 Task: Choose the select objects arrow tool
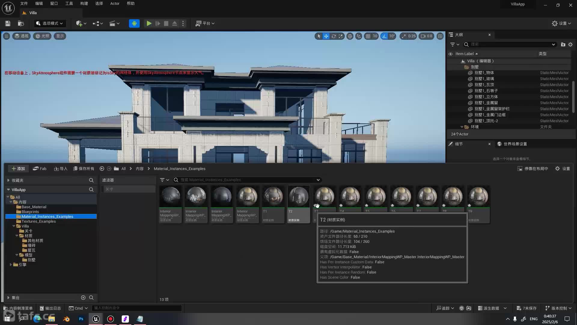tap(319, 36)
